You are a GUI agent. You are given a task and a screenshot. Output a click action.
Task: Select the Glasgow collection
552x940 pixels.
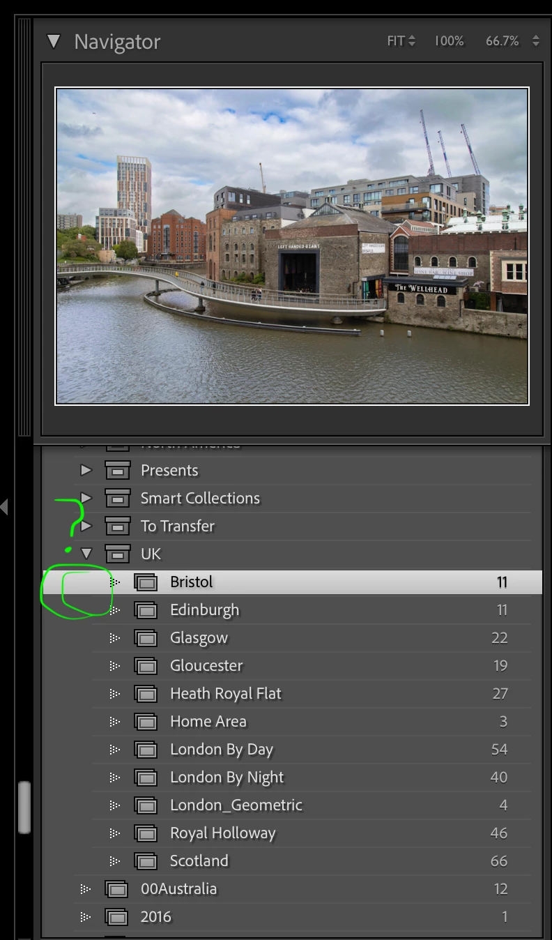coord(292,638)
